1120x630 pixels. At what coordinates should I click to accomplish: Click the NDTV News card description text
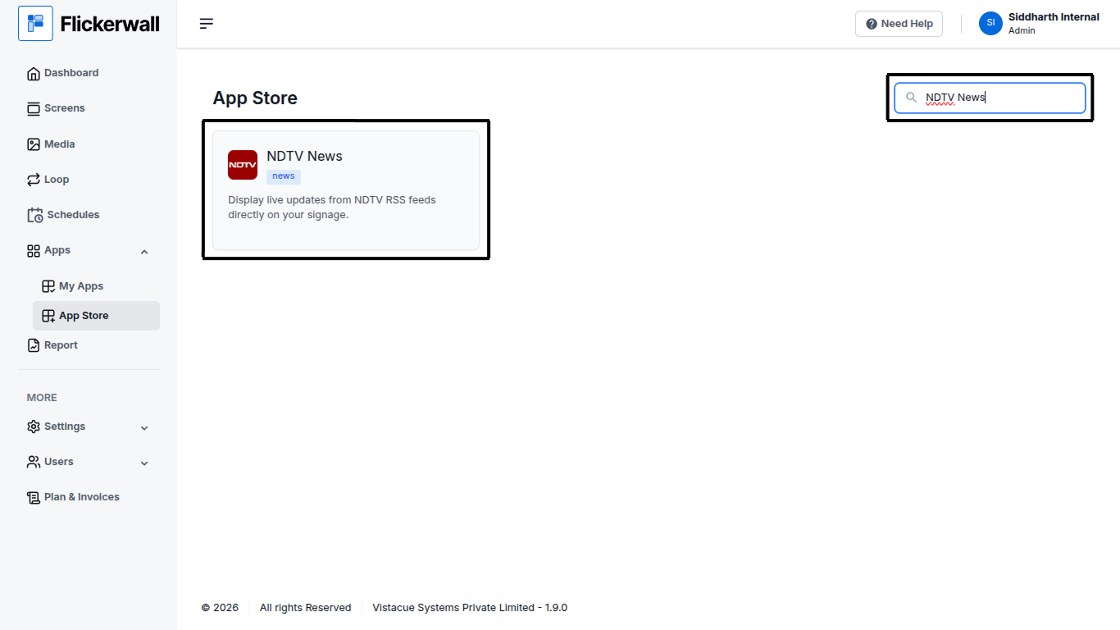pos(332,208)
